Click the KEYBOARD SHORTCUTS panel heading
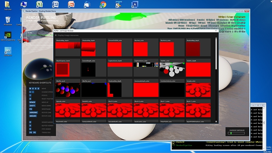This screenshot has height=153, width=272. click(40, 83)
